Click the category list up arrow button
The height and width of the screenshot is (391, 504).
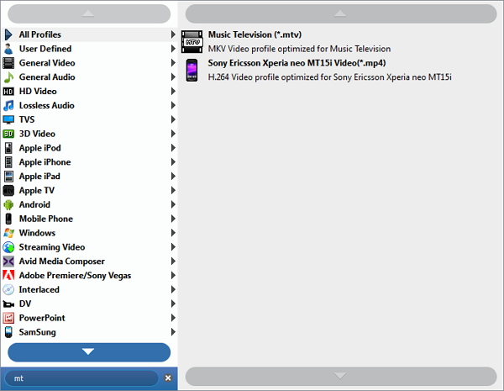point(89,13)
